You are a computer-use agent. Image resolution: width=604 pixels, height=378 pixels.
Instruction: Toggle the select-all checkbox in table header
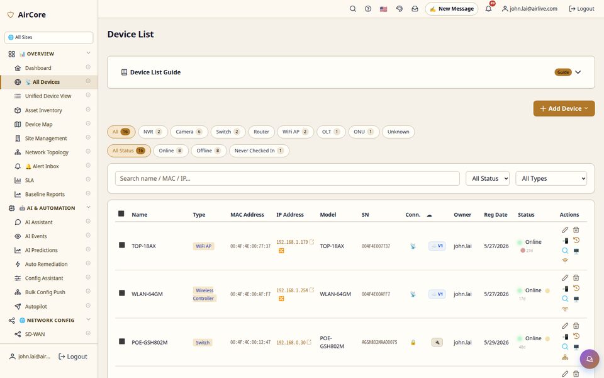point(121,214)
